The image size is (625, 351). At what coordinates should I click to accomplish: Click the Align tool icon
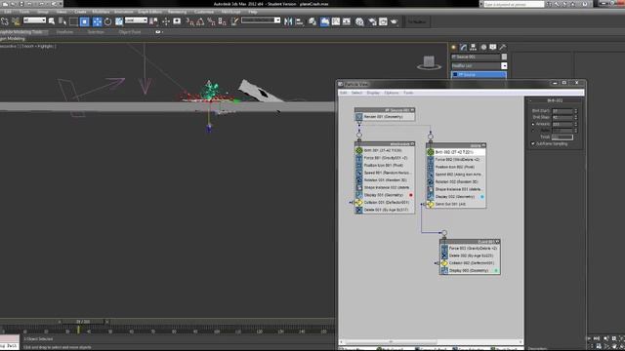(x=300, y=21)
